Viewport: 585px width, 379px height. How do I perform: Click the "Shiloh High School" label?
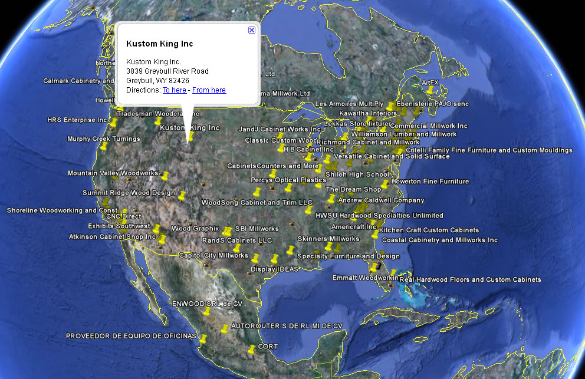357,174
